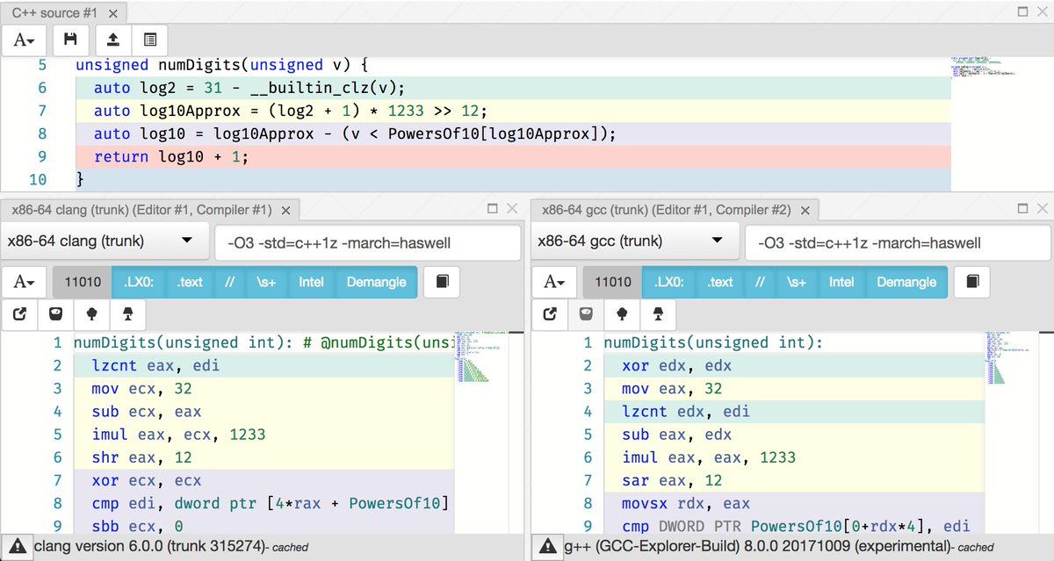Screen dimensions: 1054x561
Task: Click the optimization view icon in the clang pane
Action: click(55, 313)
